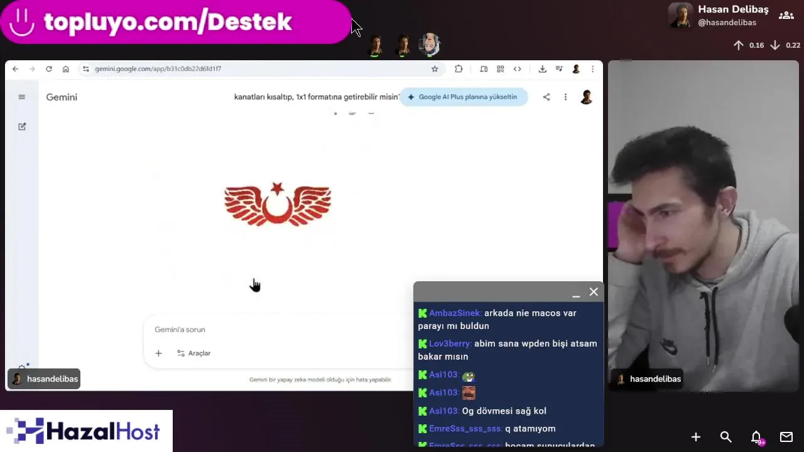
Task: Go back in the browser
Action: (x=15, y=69)
